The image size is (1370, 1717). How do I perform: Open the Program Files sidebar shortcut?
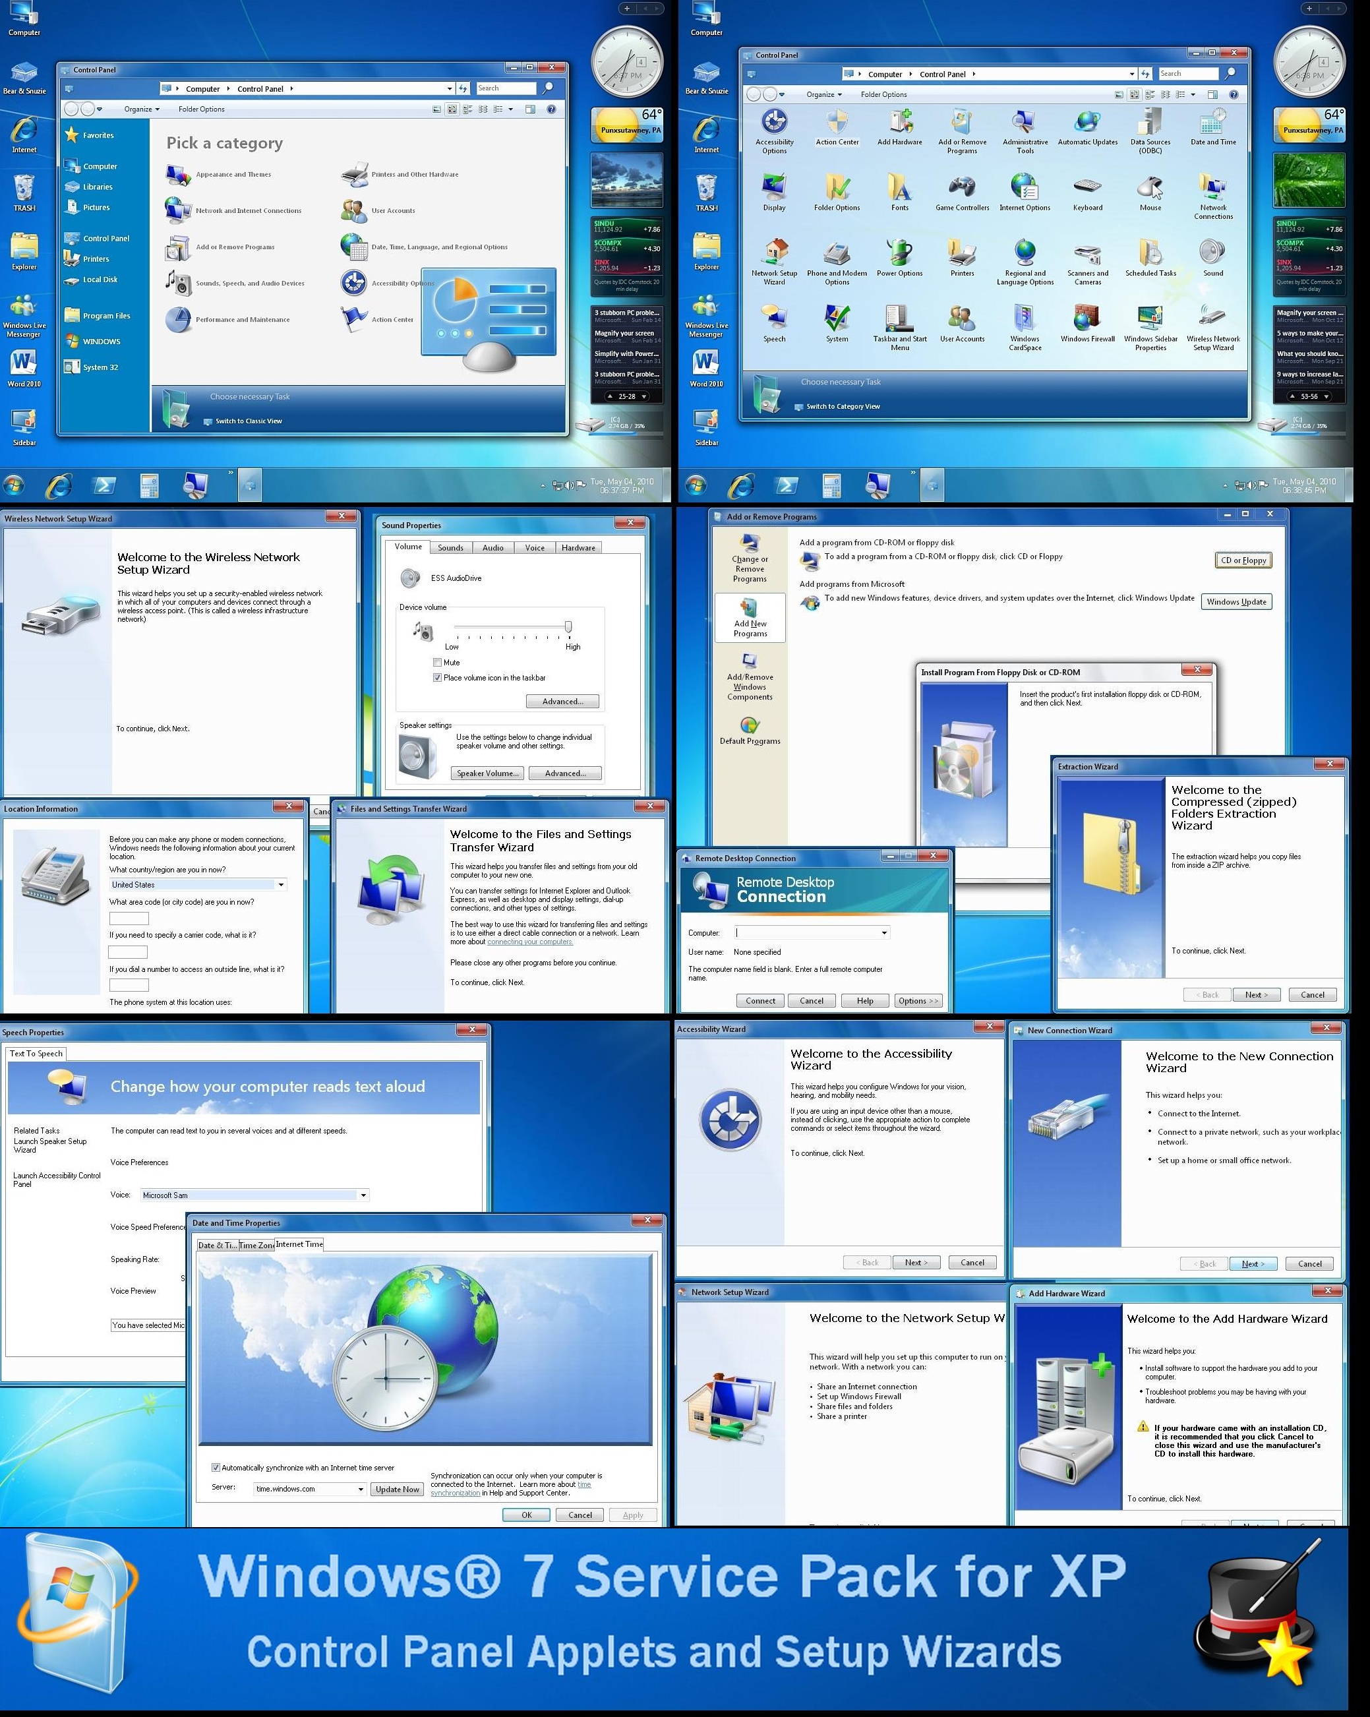(97, 315)
